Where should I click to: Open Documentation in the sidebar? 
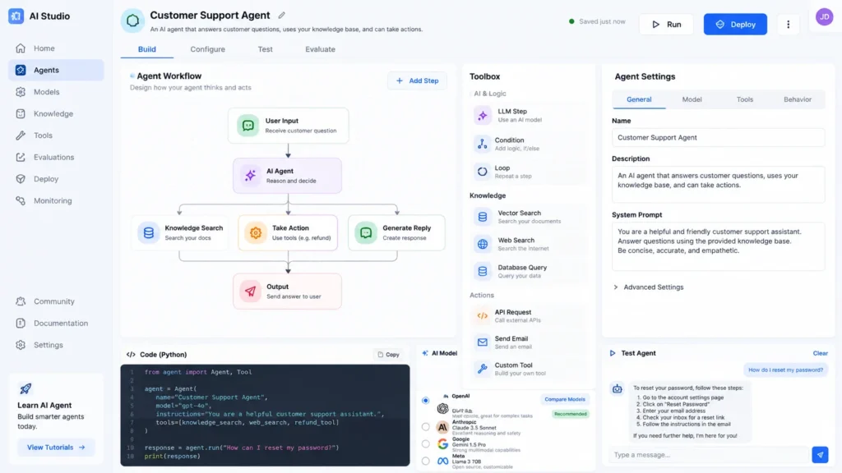click(x=56, y=323)
